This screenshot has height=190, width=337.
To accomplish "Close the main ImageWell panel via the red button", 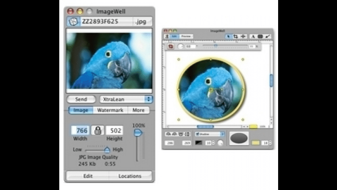I will 70,11.
